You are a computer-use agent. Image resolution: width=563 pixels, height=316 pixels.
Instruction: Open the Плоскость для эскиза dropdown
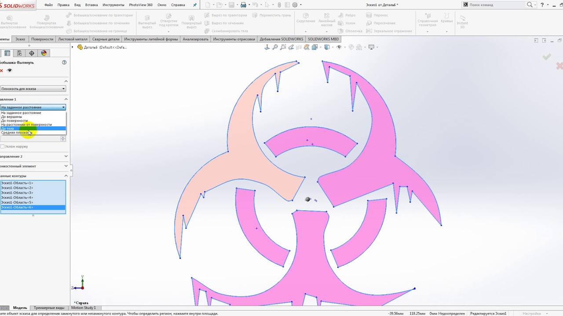(x=33, y=89)
